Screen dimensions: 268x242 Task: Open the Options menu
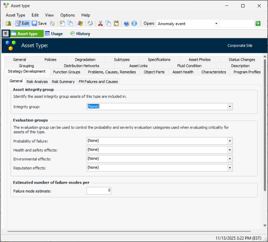click(67, 15)
